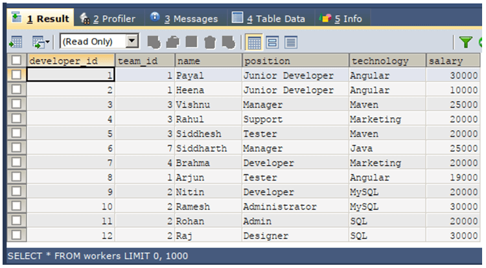This screenshot has height=268, width=486.
Task: Check the checkbox for Rahul's row
Action: 16,118
